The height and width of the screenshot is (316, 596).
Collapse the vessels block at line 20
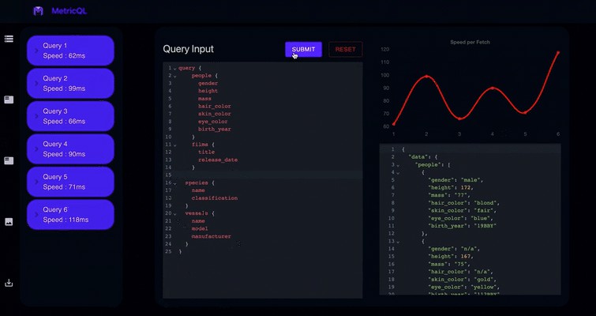click(175, 213)
